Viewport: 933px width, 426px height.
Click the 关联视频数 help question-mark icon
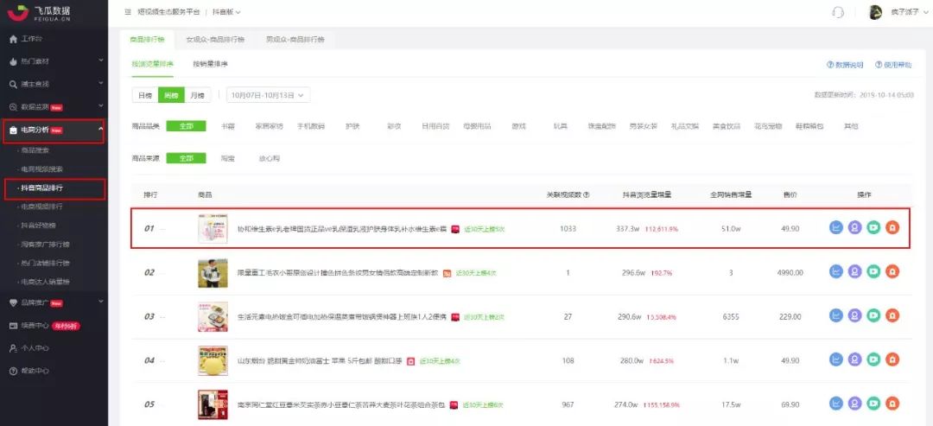587,194
